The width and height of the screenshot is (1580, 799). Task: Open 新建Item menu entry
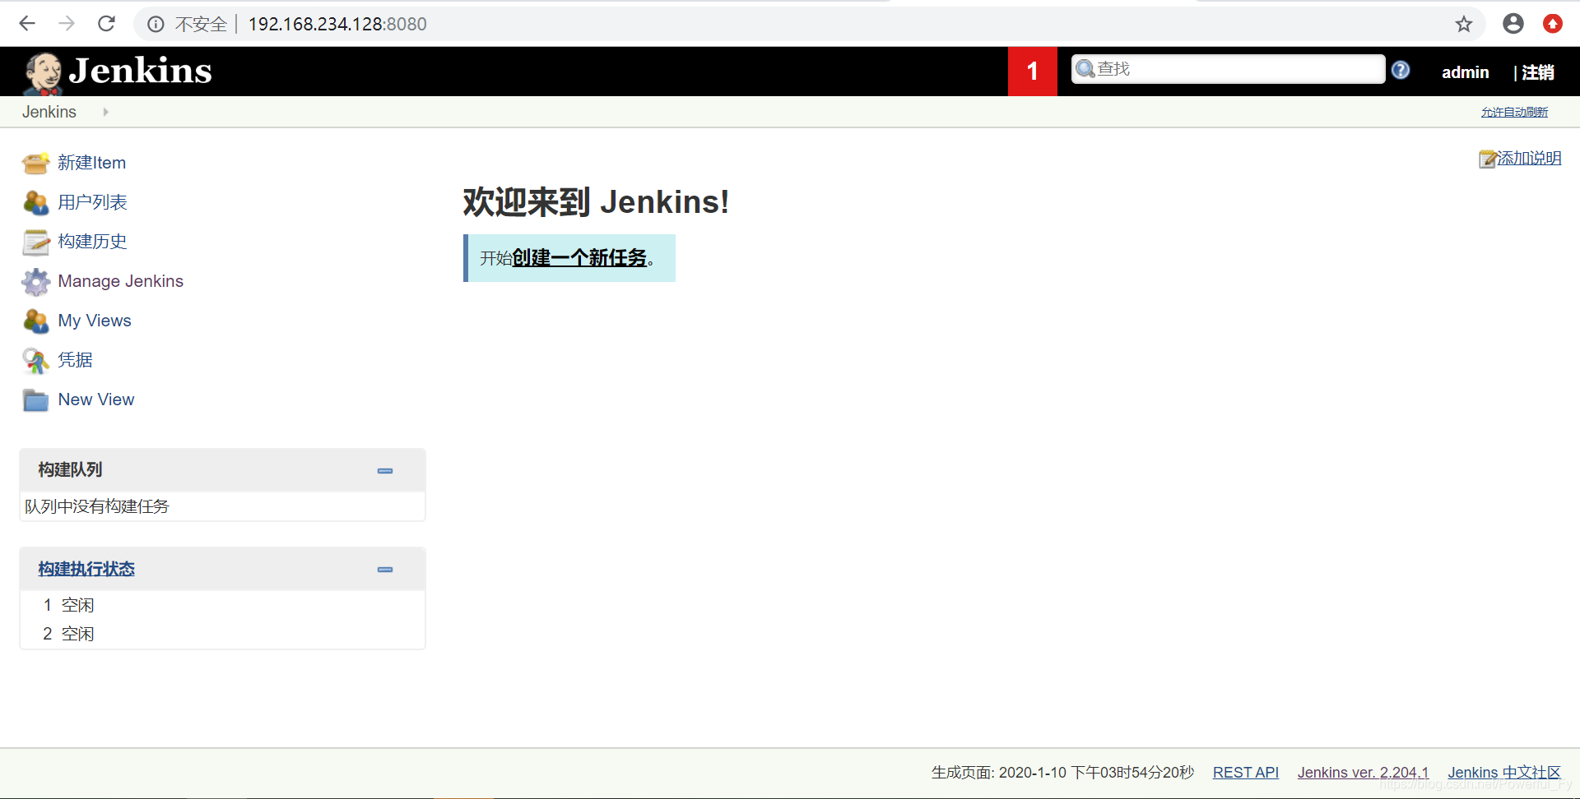91,163
